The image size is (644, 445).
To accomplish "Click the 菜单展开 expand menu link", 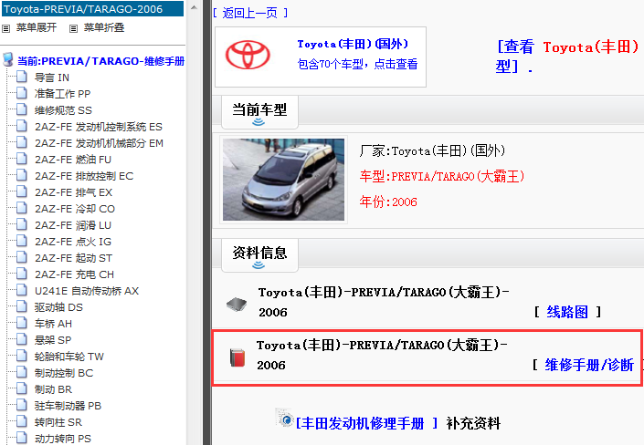I will pos(37,28).
